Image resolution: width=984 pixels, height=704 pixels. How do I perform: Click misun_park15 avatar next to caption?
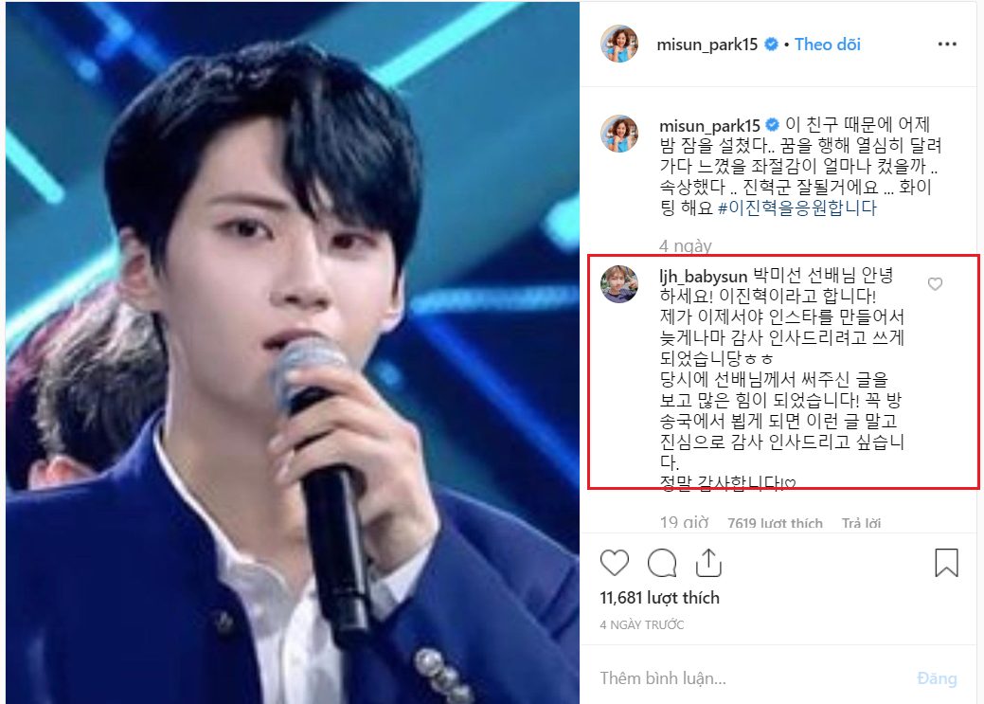click(x=619, y=134)
